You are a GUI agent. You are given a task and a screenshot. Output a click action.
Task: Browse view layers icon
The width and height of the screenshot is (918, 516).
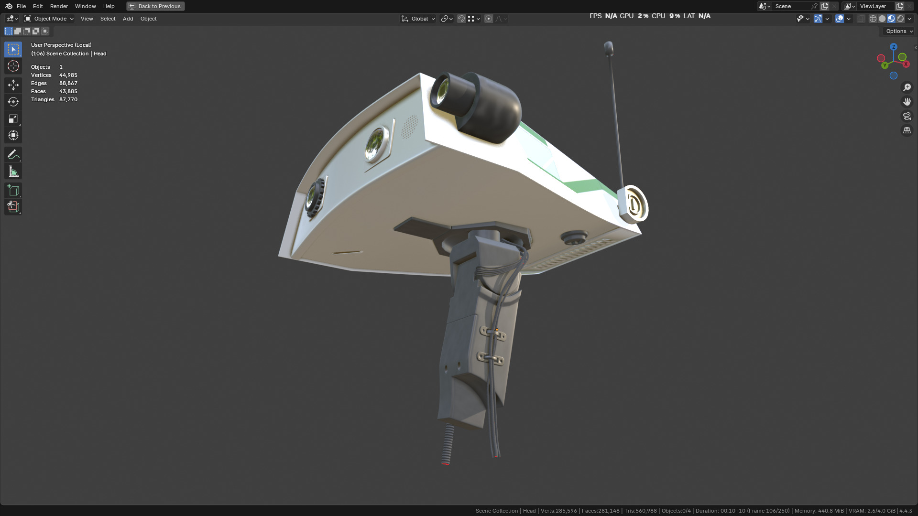point(850,6)
